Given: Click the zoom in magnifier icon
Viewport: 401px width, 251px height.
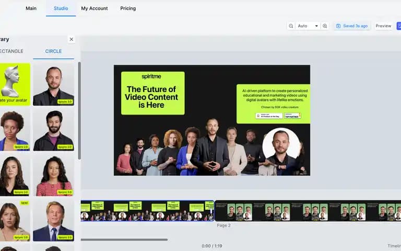Looking at the screenshot, I should click(325, 26).
